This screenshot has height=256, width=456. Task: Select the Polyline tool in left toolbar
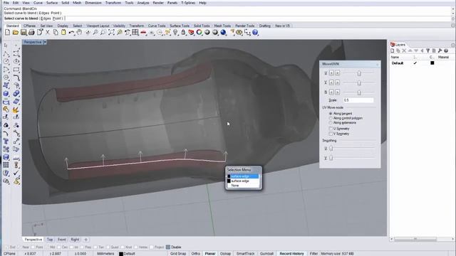(x=6, y=54)
